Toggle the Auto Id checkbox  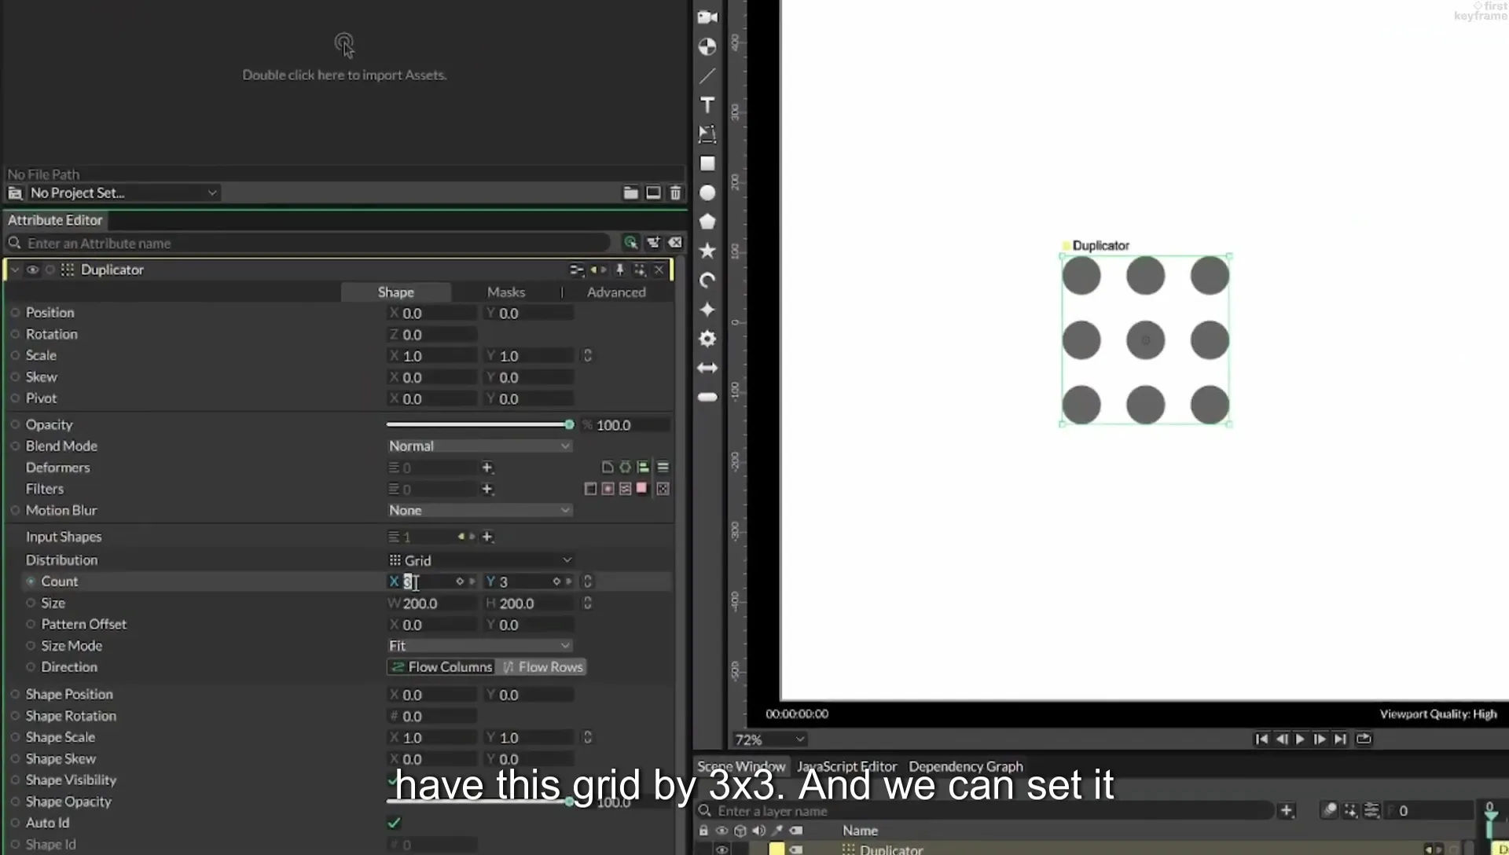tap(394, 823)
